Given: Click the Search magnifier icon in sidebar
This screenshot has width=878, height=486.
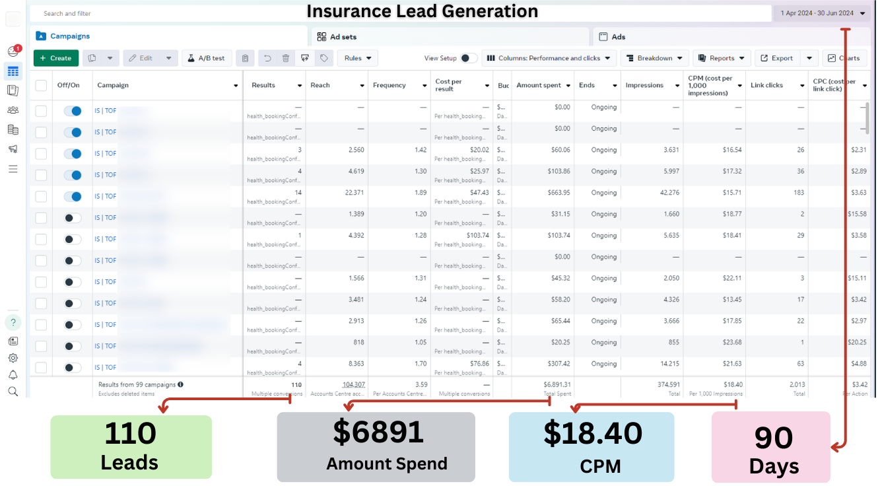Looking at the screenshot, I should [13, 392].
